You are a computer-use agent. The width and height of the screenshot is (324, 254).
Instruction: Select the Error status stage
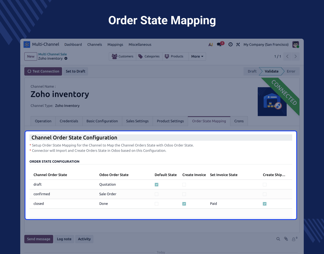click(291, 71)
